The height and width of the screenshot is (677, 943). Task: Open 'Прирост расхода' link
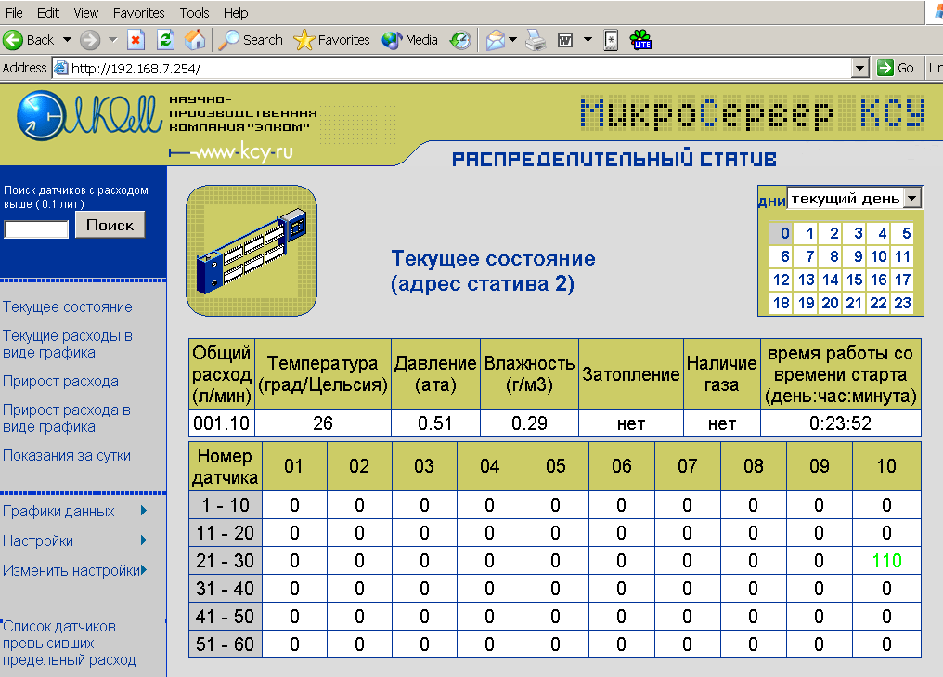pos(60,382)
